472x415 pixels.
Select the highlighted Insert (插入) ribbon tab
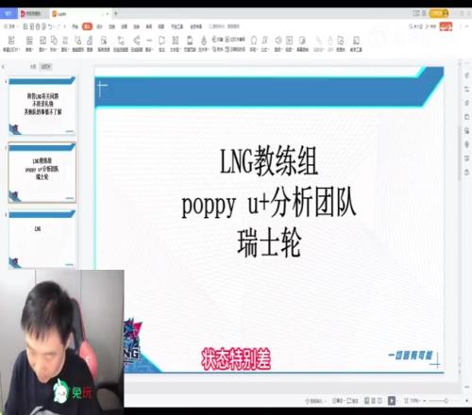(87, 26)
